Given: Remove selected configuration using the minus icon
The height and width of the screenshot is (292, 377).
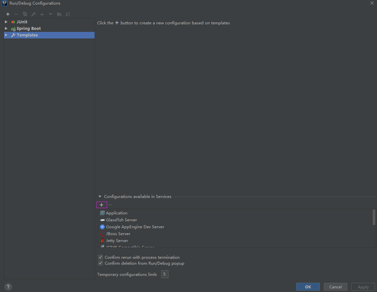Looking at the screenshot, I should click(x=16, y=14).
